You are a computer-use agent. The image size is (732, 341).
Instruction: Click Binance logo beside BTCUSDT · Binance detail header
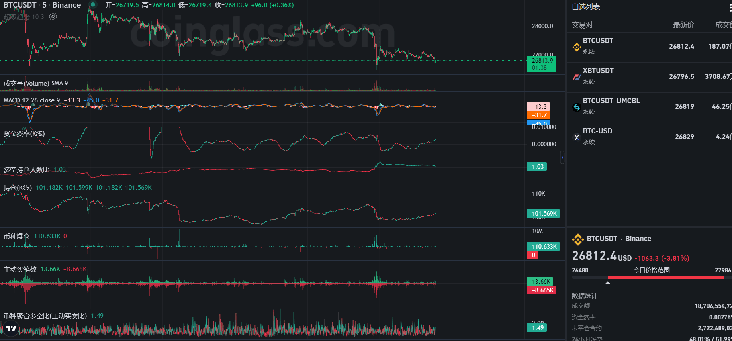coord(578,239)
